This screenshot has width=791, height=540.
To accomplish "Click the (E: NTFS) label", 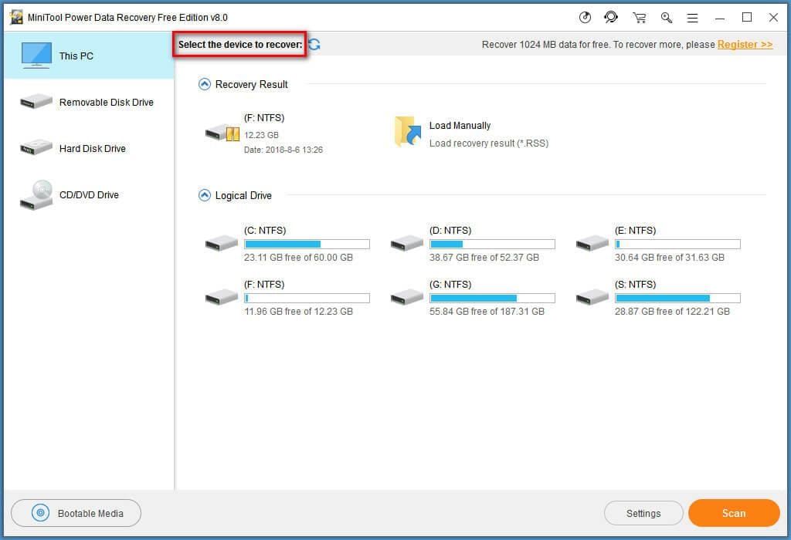I will [635, 230].
